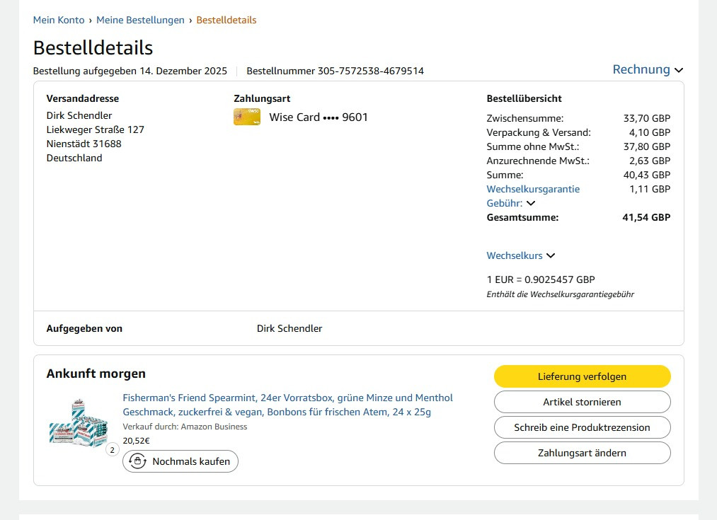717x520 pixels.
Task: Click the address line Liekweger Straße 127
Action: click(x=95, y=129)
